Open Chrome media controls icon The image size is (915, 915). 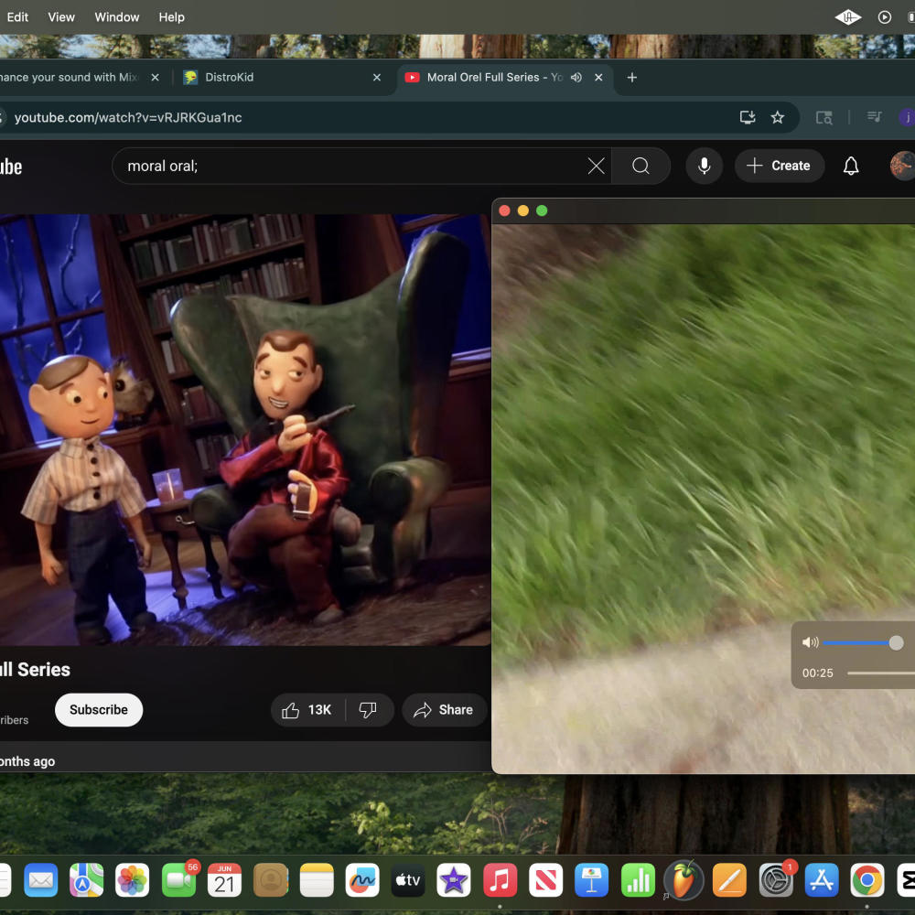(874, 117)
